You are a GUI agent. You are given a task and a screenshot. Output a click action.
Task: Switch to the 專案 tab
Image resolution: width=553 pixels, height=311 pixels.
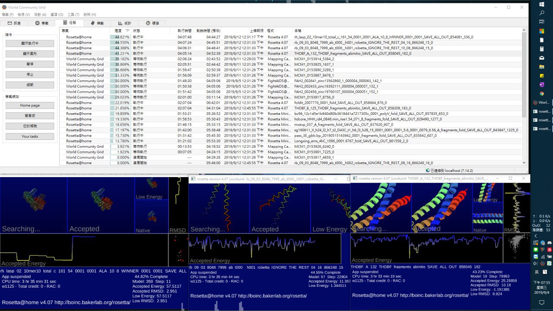[42, 23]
